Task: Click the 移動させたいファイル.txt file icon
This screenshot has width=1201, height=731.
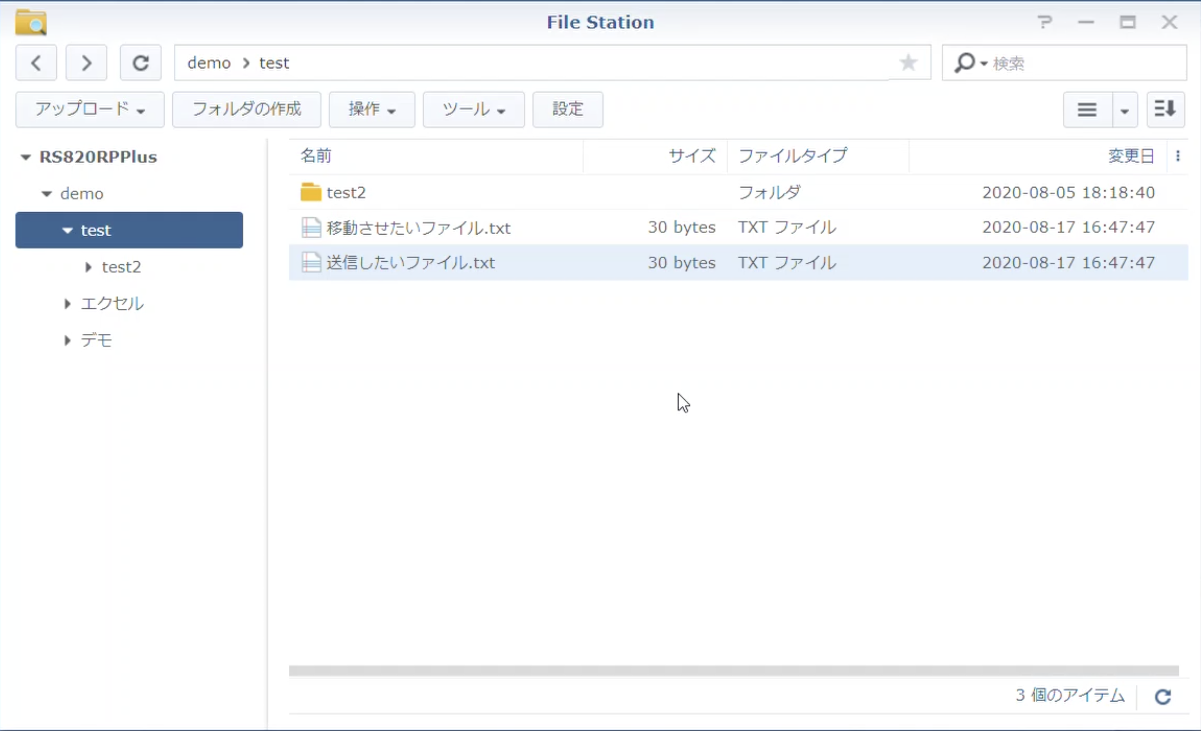Action: 311,228
